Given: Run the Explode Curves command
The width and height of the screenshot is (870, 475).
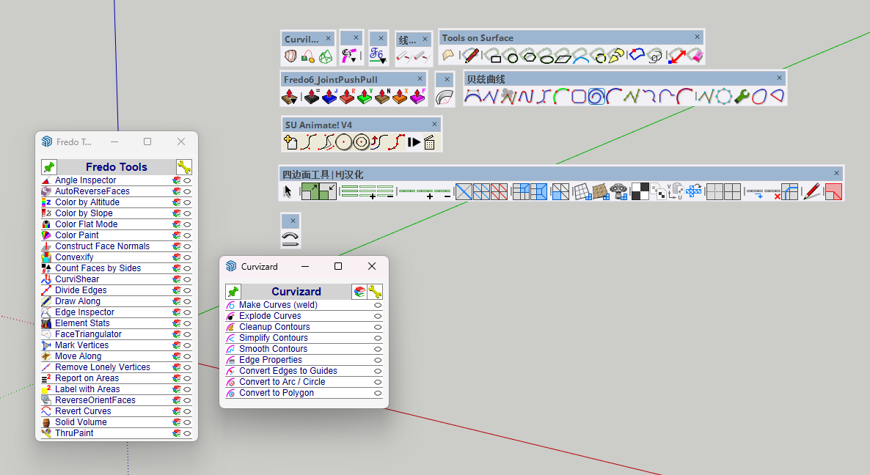Looking at the screenshot, I should point(270,316).
